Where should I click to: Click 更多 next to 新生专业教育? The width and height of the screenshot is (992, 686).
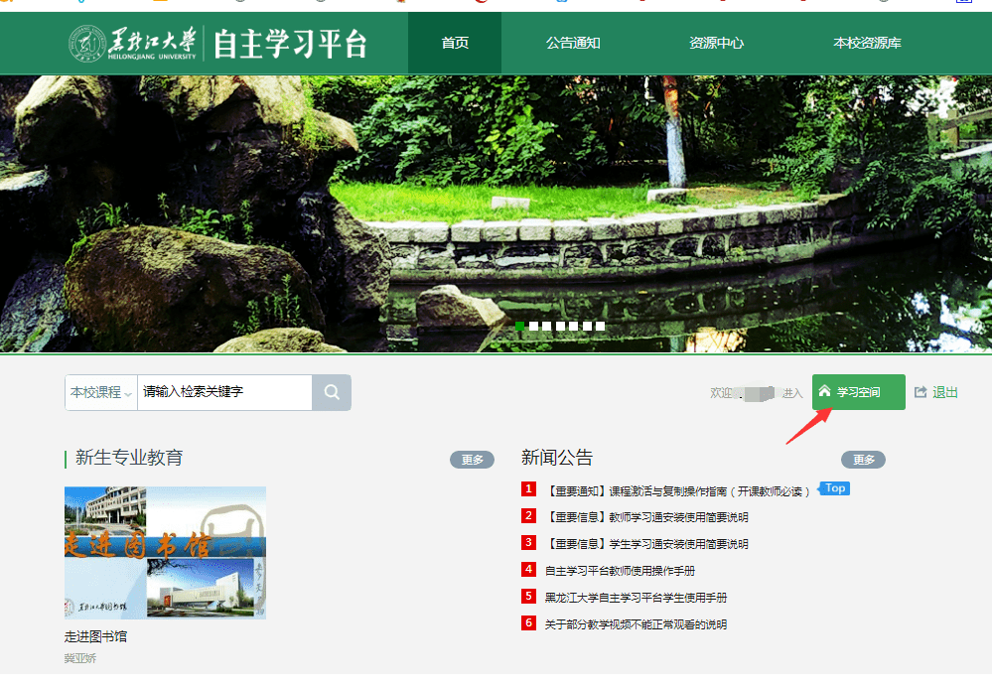pos(472,460)
